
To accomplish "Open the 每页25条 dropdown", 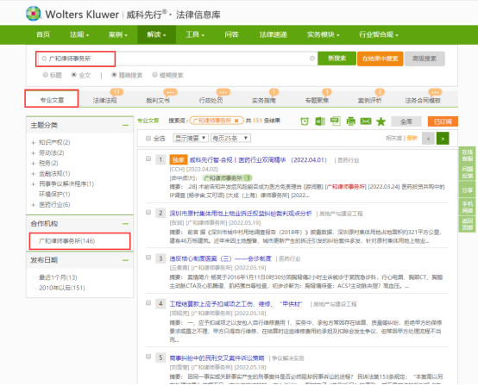I will point(230,138).
